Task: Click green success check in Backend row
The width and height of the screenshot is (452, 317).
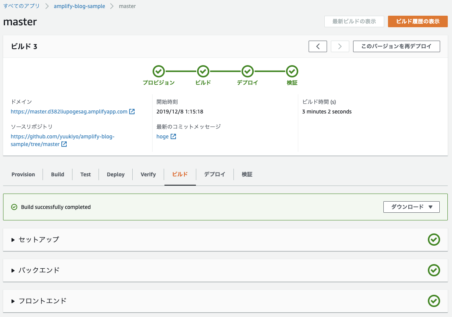Action: point(434,270)
